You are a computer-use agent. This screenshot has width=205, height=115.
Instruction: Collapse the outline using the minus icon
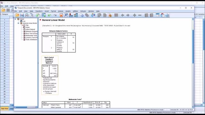point(140,15)
